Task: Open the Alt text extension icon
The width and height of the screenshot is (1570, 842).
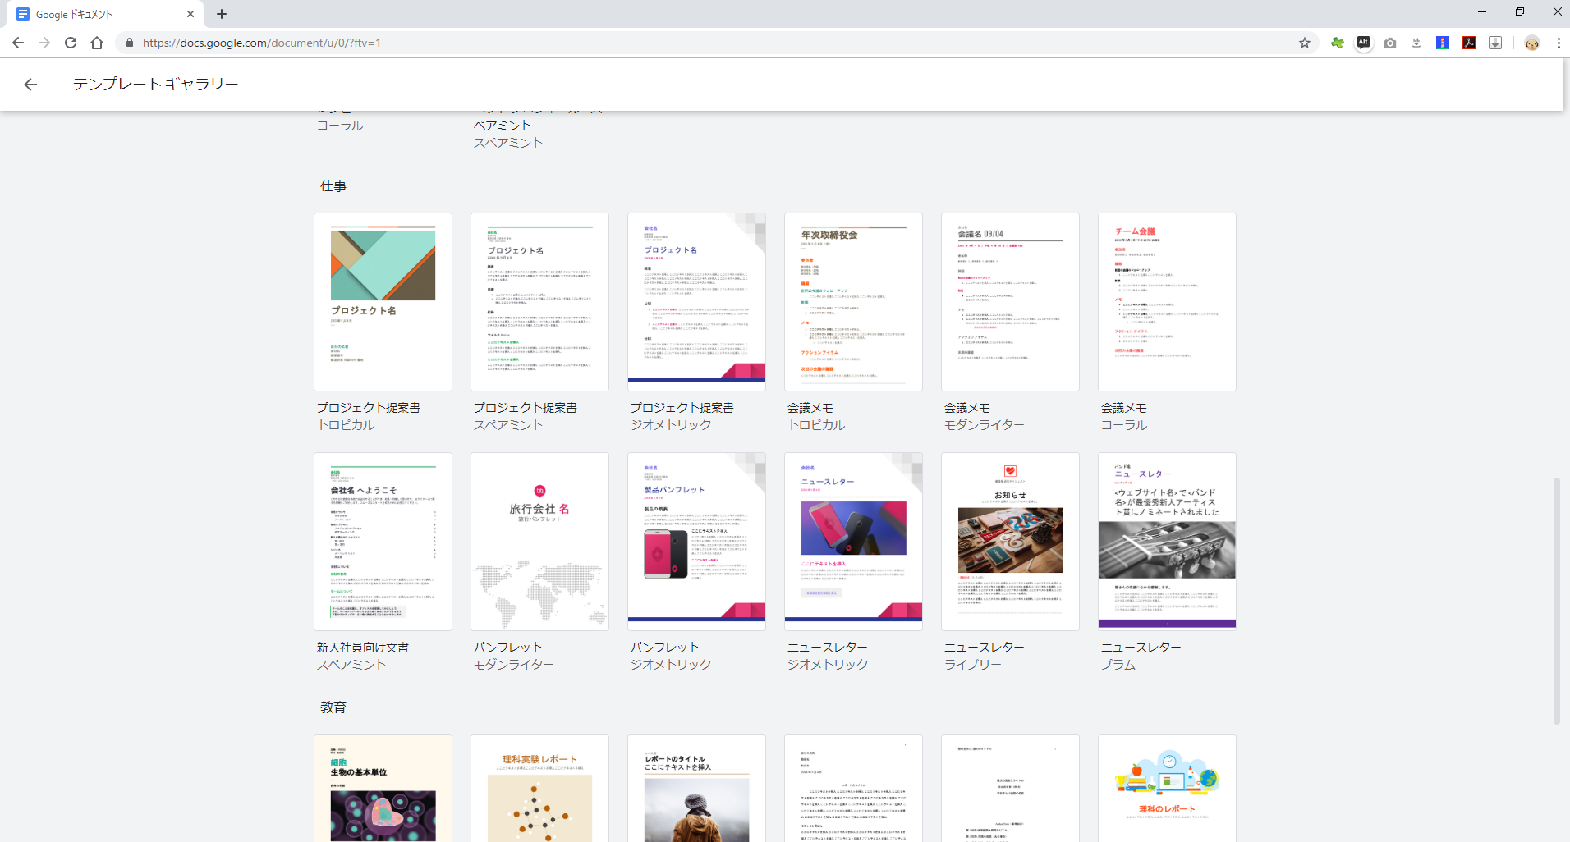Action: coord(1364,43)
